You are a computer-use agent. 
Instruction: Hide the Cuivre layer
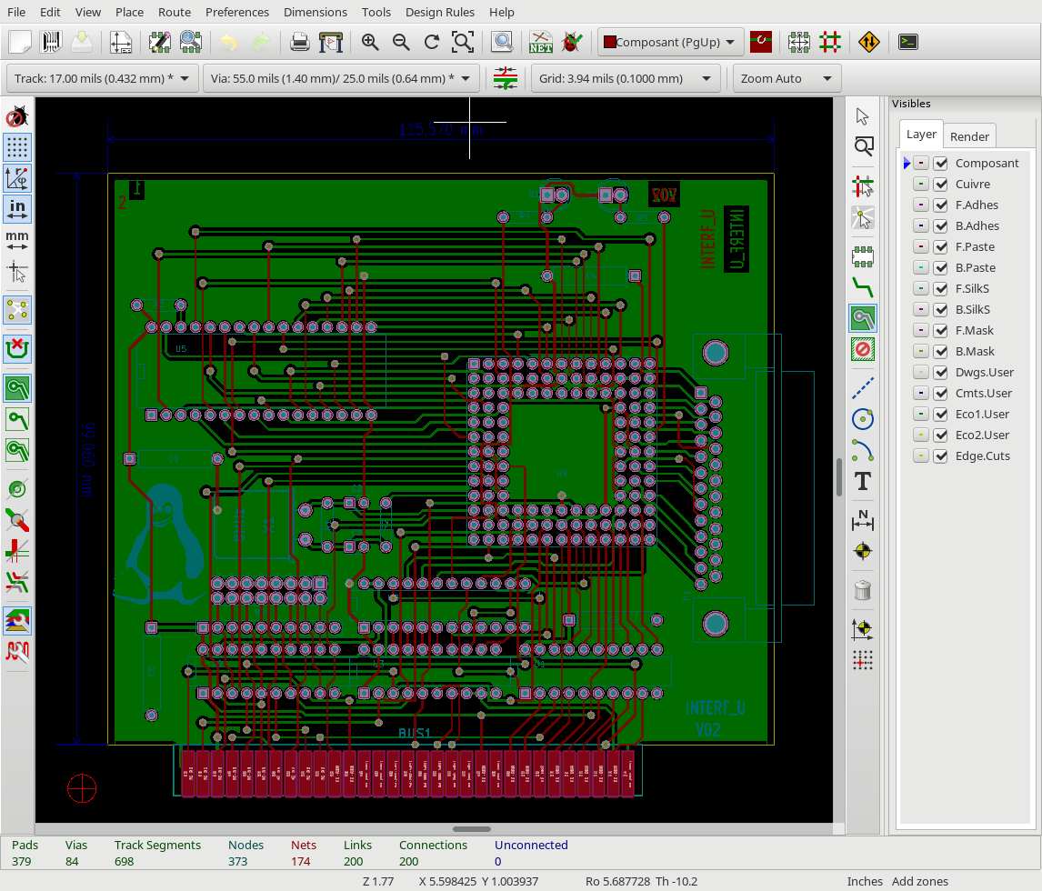point(941,185)
